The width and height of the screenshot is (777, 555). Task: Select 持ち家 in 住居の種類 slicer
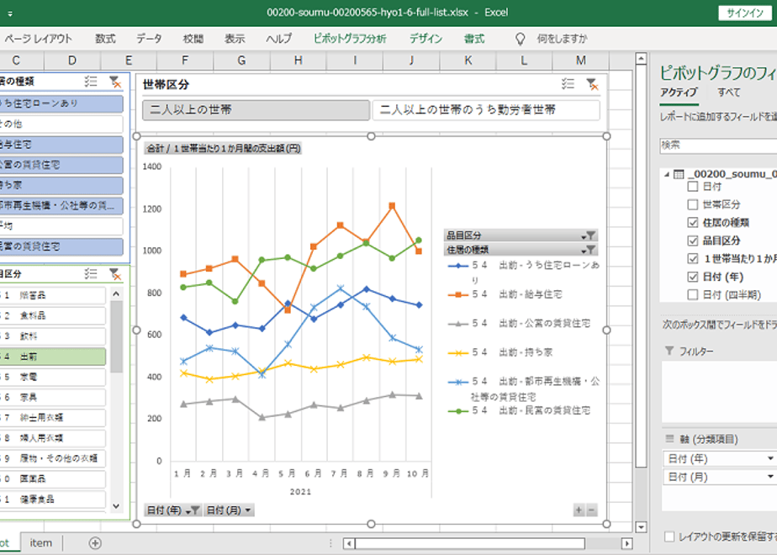[61, 185]
